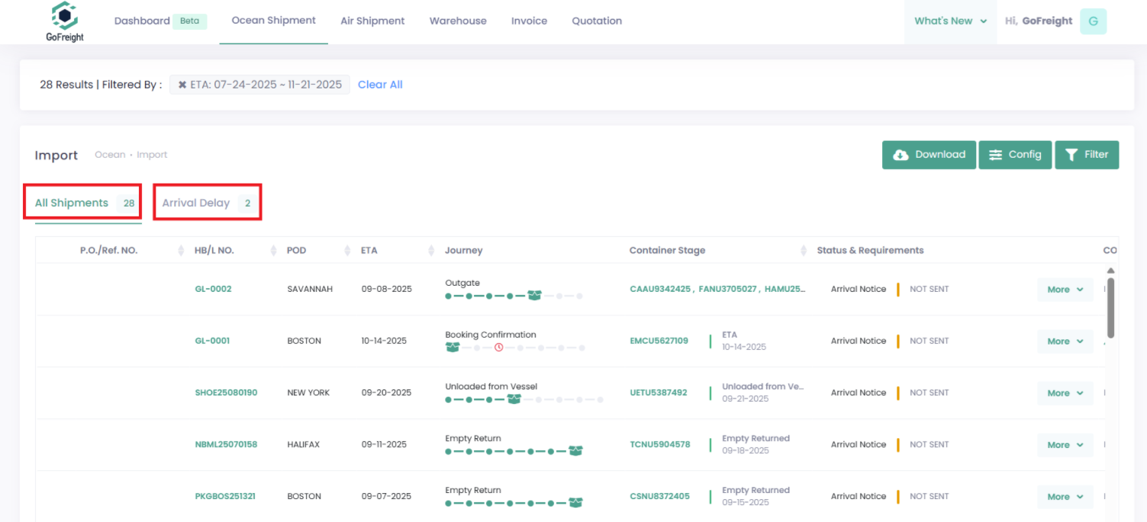Click the box icon in Outgate journey
This screenshot has height=522, width=1147.
[534, 296]
